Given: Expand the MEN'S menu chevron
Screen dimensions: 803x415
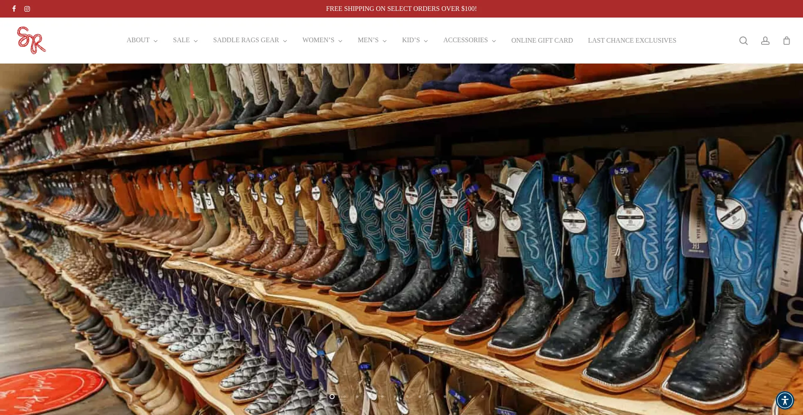Looking at the screenshot, I should (x=384, y=41).
